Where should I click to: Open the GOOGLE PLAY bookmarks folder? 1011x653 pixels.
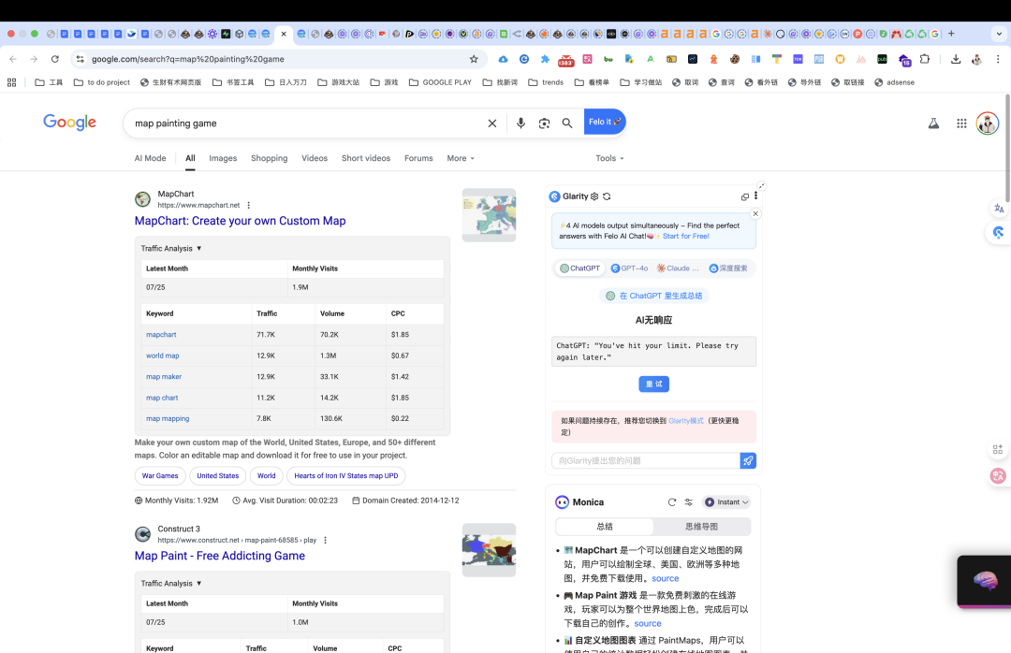pos(440,82)
